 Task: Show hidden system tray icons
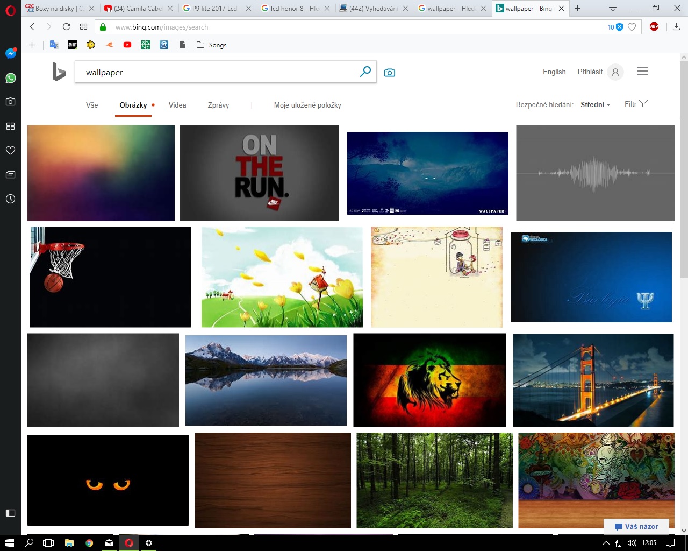pyautogui.click(x=606, y=543)
